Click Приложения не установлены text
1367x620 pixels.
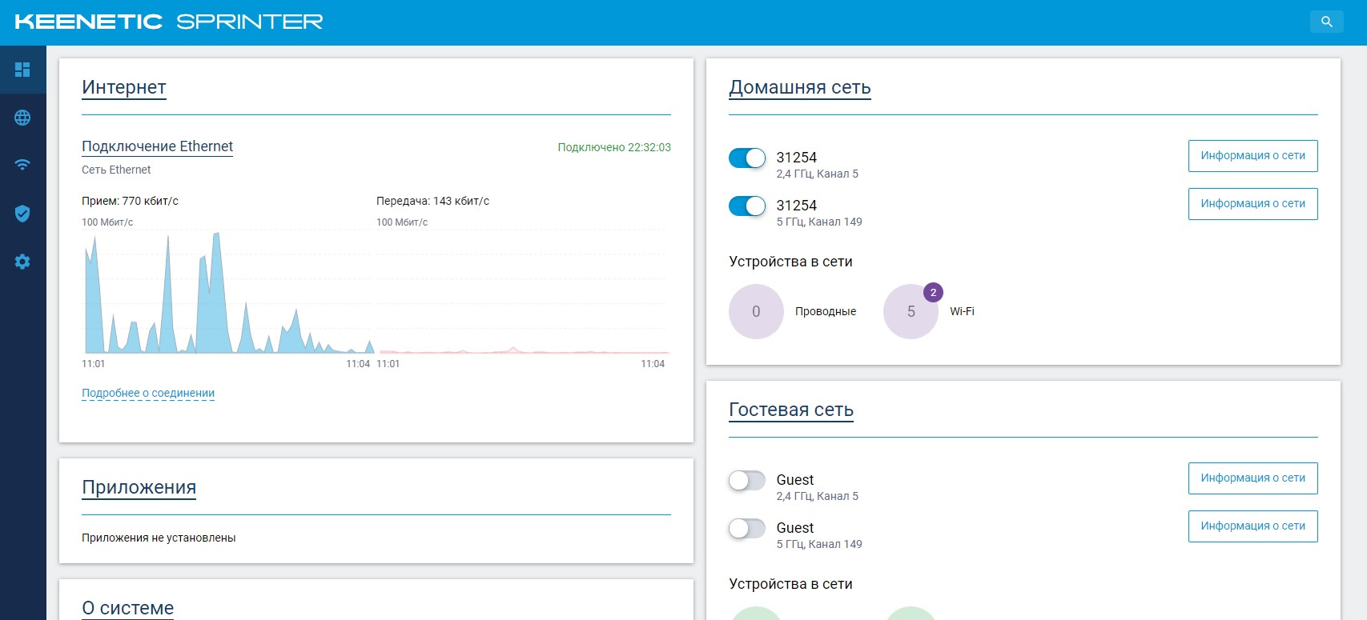pos(159,538)
